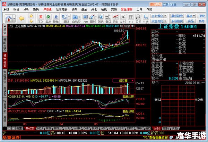Go back with yellow left arrow
The width and height of the screenshot is (208, 142).
click(21, 18)
